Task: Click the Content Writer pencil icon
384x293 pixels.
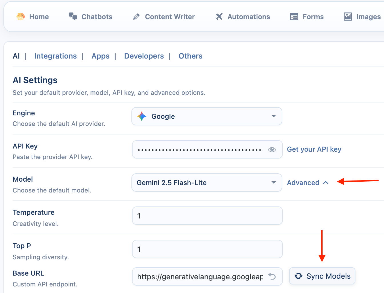Action: click(x=137, y=17)
